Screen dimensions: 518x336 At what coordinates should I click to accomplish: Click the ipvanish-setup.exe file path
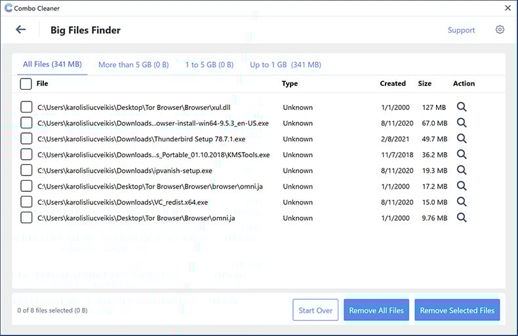(x=125, y=171)
